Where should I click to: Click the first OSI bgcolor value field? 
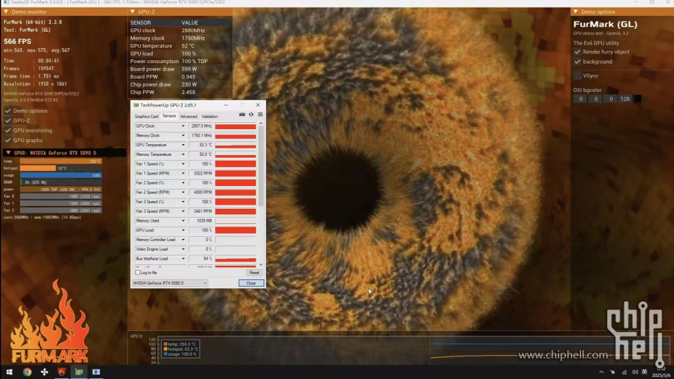click(580, 99)
